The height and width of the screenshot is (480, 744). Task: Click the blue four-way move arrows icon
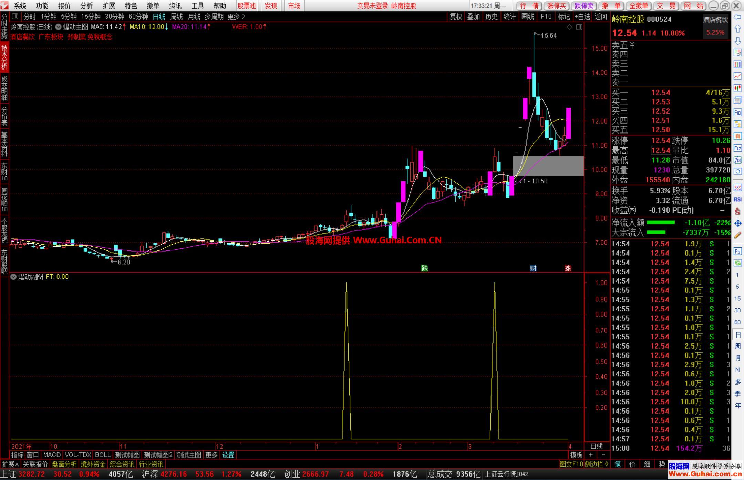737,223
